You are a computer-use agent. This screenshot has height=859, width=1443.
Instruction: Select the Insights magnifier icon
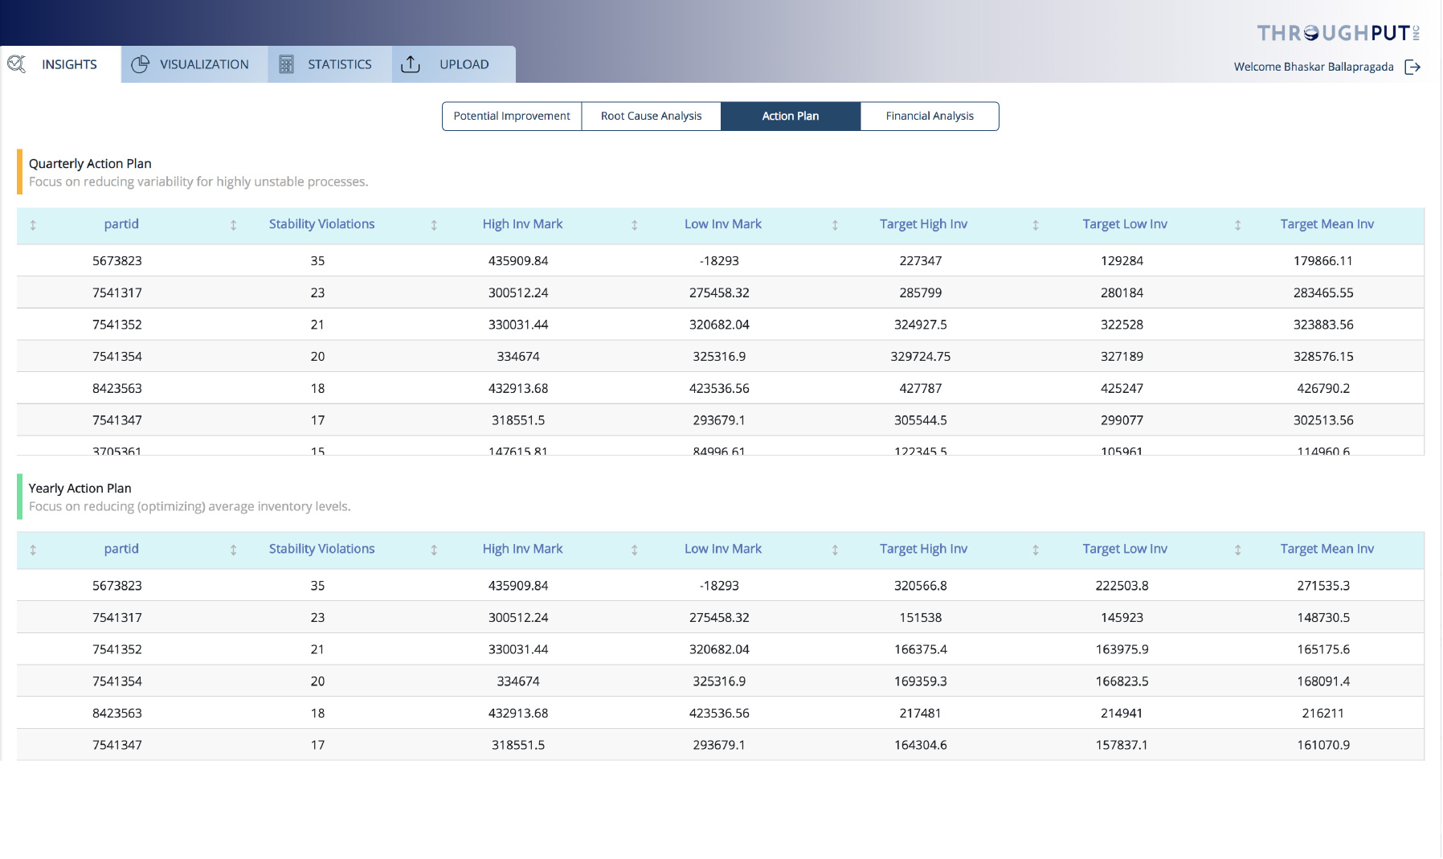pyautogui.click(x=17, y=63)
